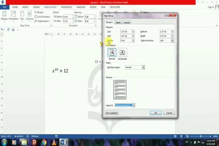The image size is (219, 146).
Task: Select Landscape orientation in Page Setup
Action: [122, 54]
